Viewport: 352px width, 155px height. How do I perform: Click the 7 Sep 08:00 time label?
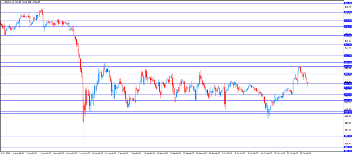point(137,154)
